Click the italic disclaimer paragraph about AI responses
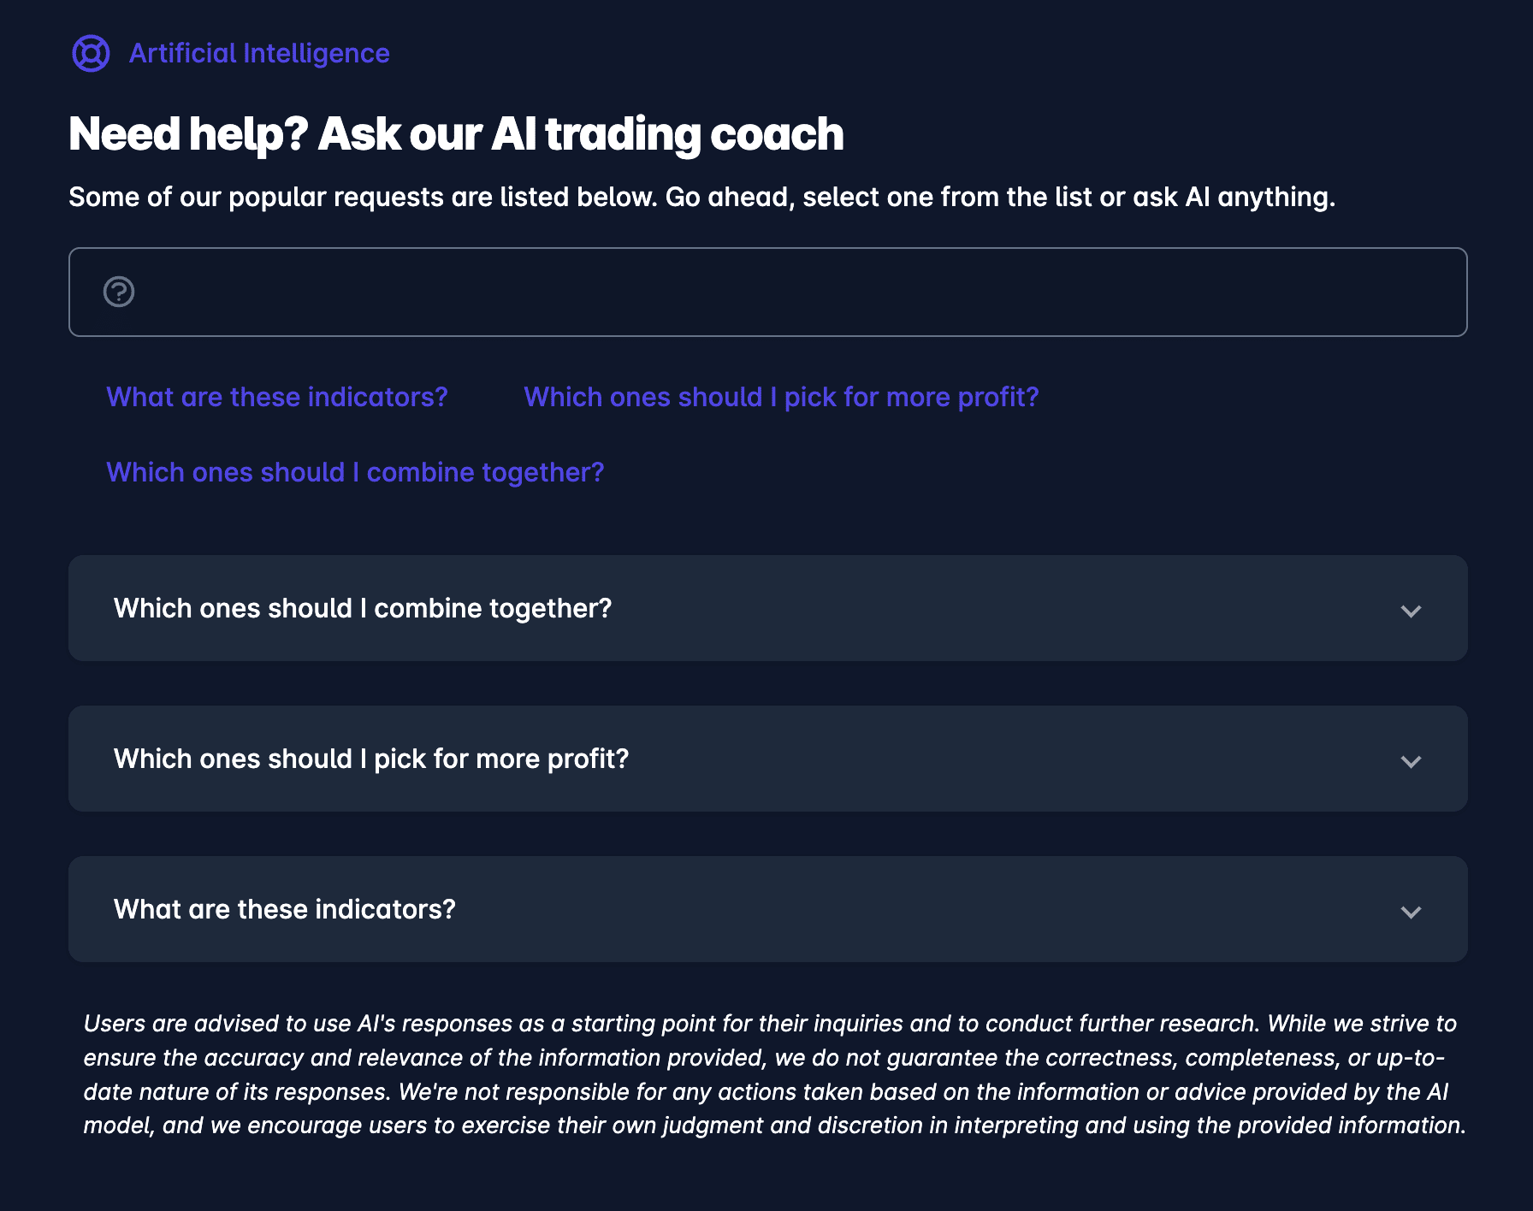The width and height of the screenshot is (1533, 1211). point(774,1074)
